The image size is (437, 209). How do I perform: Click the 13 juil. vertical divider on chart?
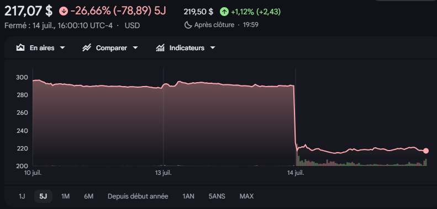pos(164,117)
